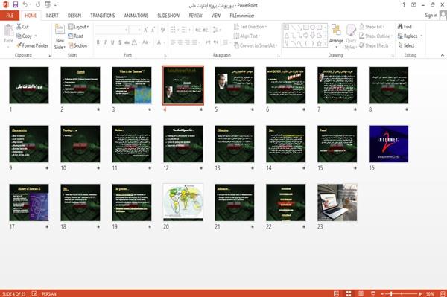Open the FILE tab

click(x=10, y=16)
